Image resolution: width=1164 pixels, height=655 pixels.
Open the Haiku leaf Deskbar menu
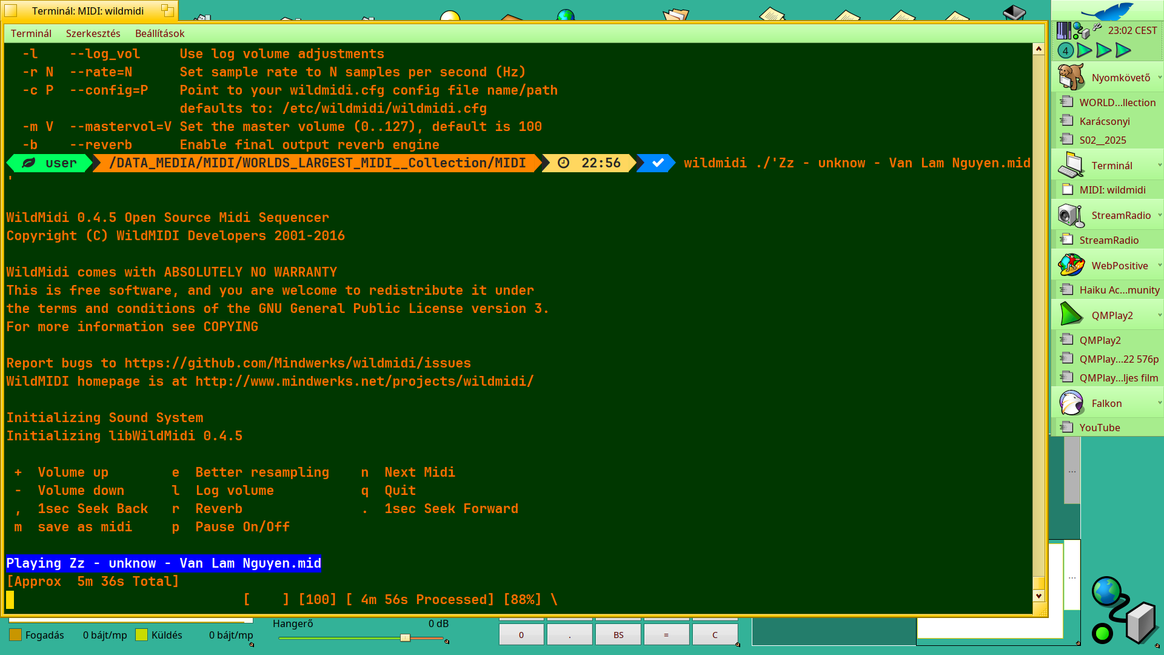pyautogui.click(x=1107, y=10)
